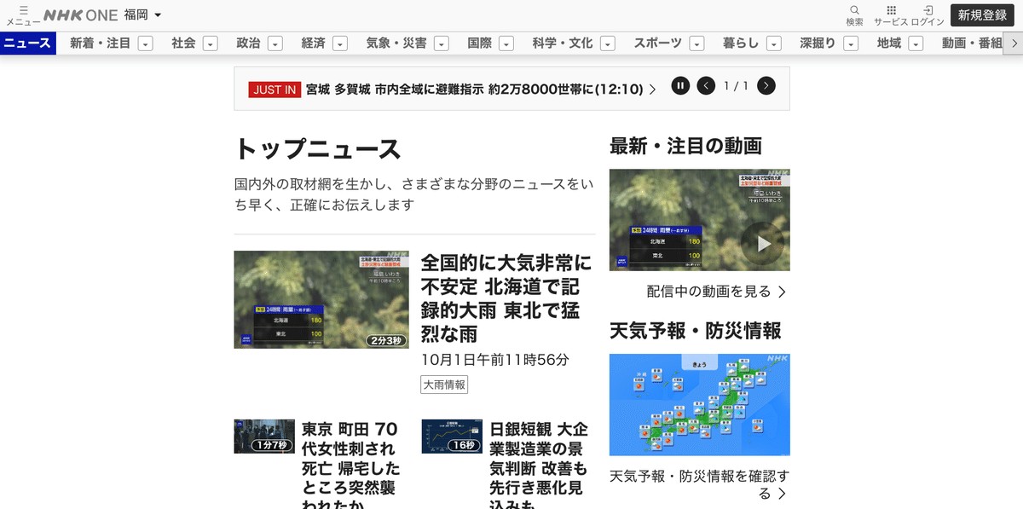Click the 新規登録 button

[982, 14]
